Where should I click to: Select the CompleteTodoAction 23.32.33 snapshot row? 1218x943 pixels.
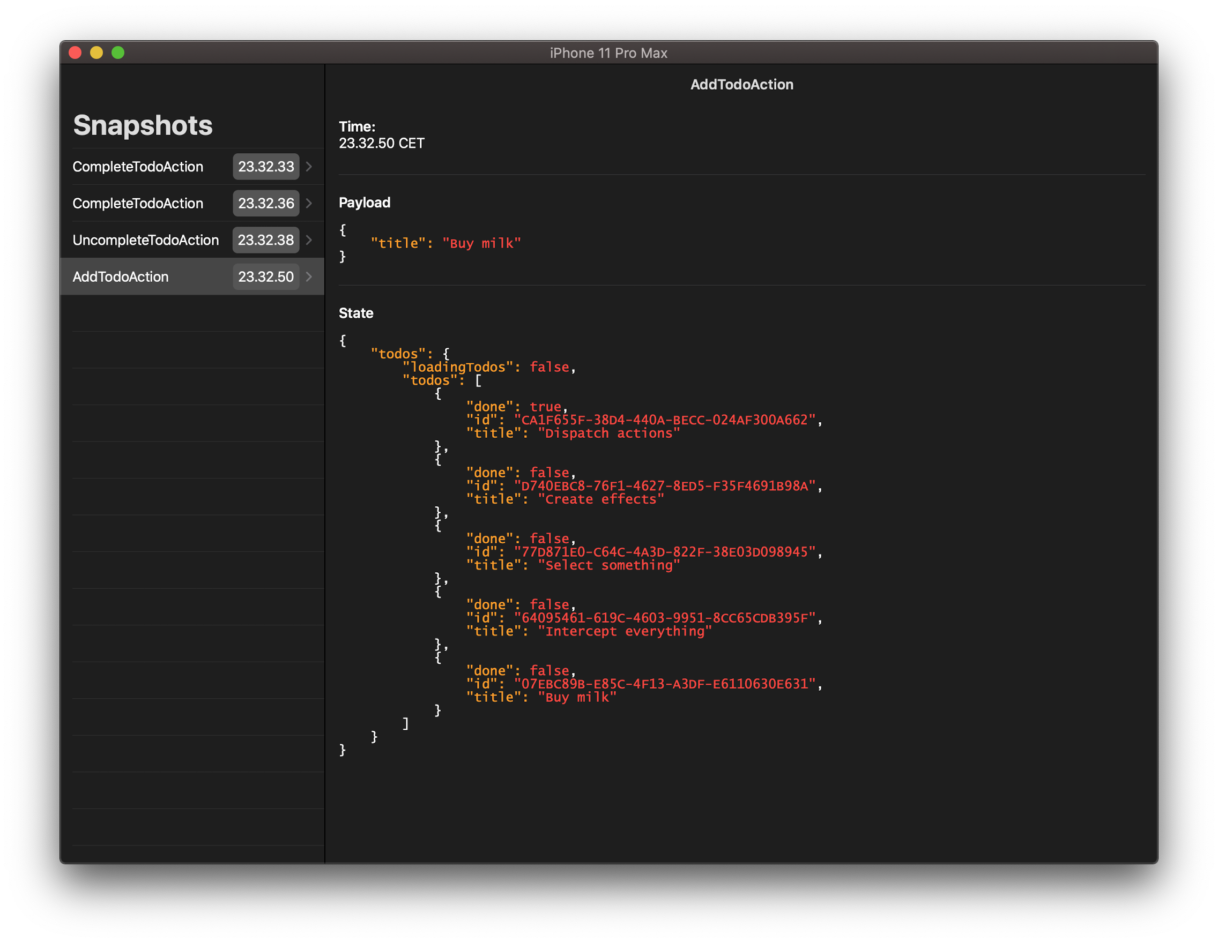(138, 167)
